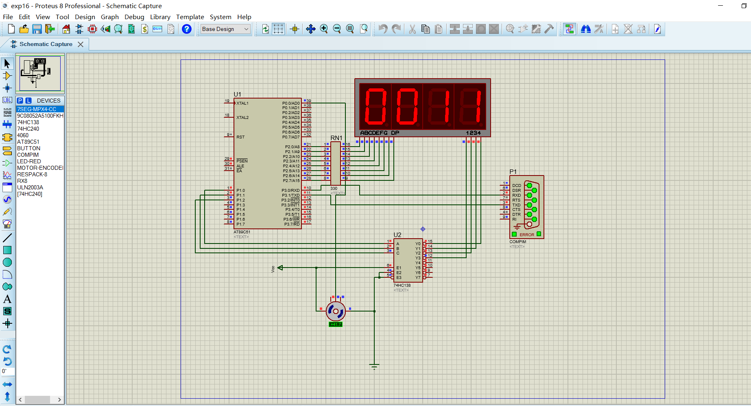Click the hammer decompose tool icon

click(x=549, y=29)
